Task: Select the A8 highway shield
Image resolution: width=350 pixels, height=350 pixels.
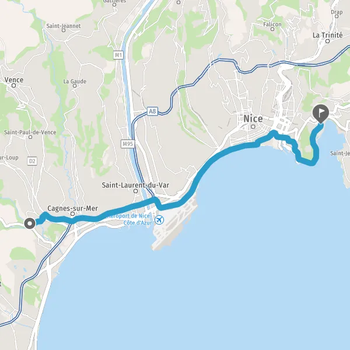Action: pyautogui.click(x=152, y=111)
